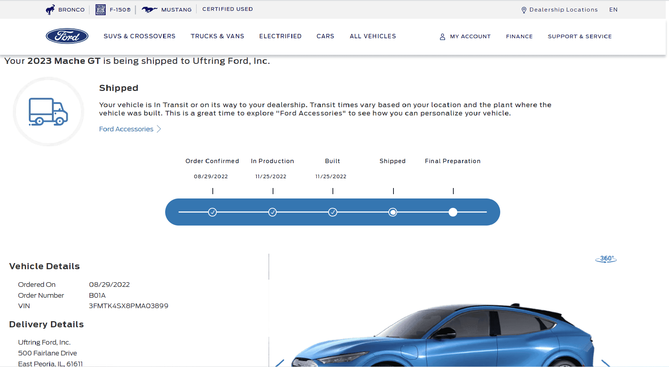
Task: Click the Ford oval logo
Action: pyautogui.click(x=67, y=36)
